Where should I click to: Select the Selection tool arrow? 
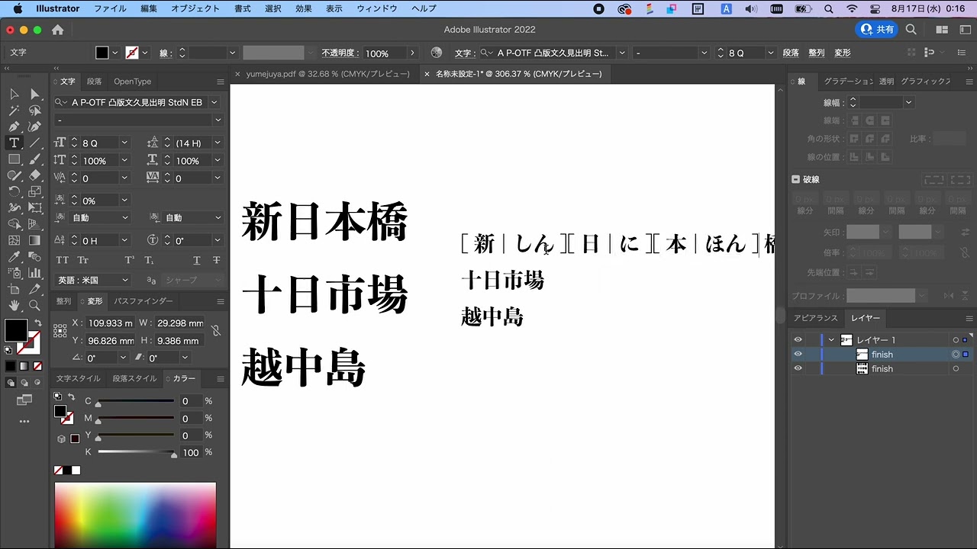tap(14, 94)
